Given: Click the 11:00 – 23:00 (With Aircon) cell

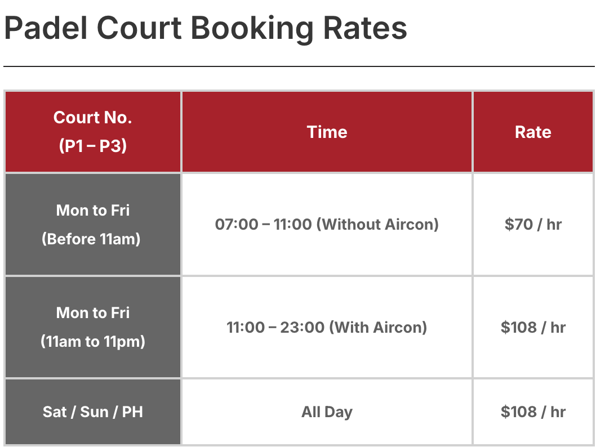Looking at the screenshot, I should (327, 327).
